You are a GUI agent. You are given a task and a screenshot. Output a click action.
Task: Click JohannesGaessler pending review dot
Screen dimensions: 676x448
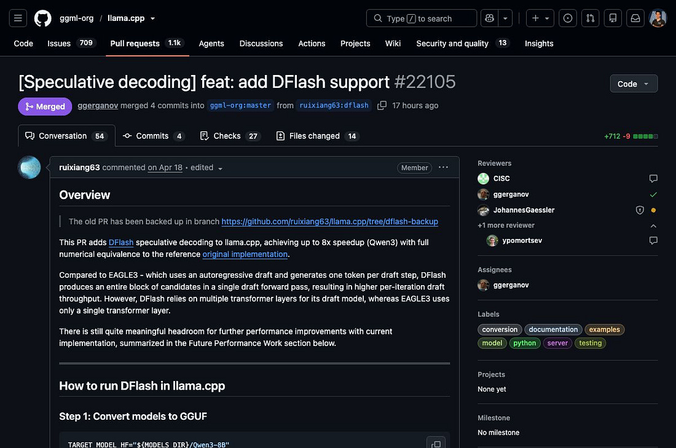click(x=654, y=210)
